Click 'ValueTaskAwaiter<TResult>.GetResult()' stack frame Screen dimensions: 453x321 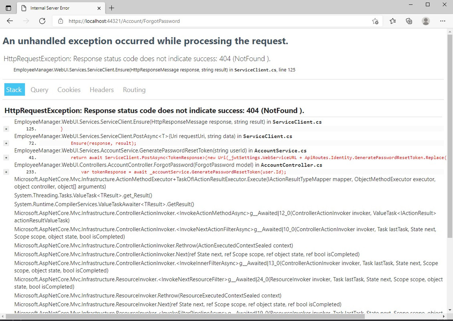click(104, 204)
